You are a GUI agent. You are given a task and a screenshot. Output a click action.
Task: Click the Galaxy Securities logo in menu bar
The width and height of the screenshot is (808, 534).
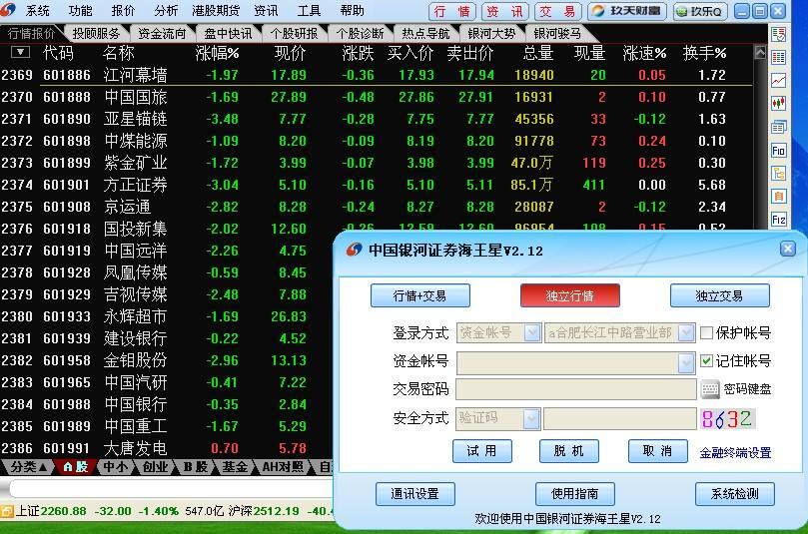(x=8, y=10)
